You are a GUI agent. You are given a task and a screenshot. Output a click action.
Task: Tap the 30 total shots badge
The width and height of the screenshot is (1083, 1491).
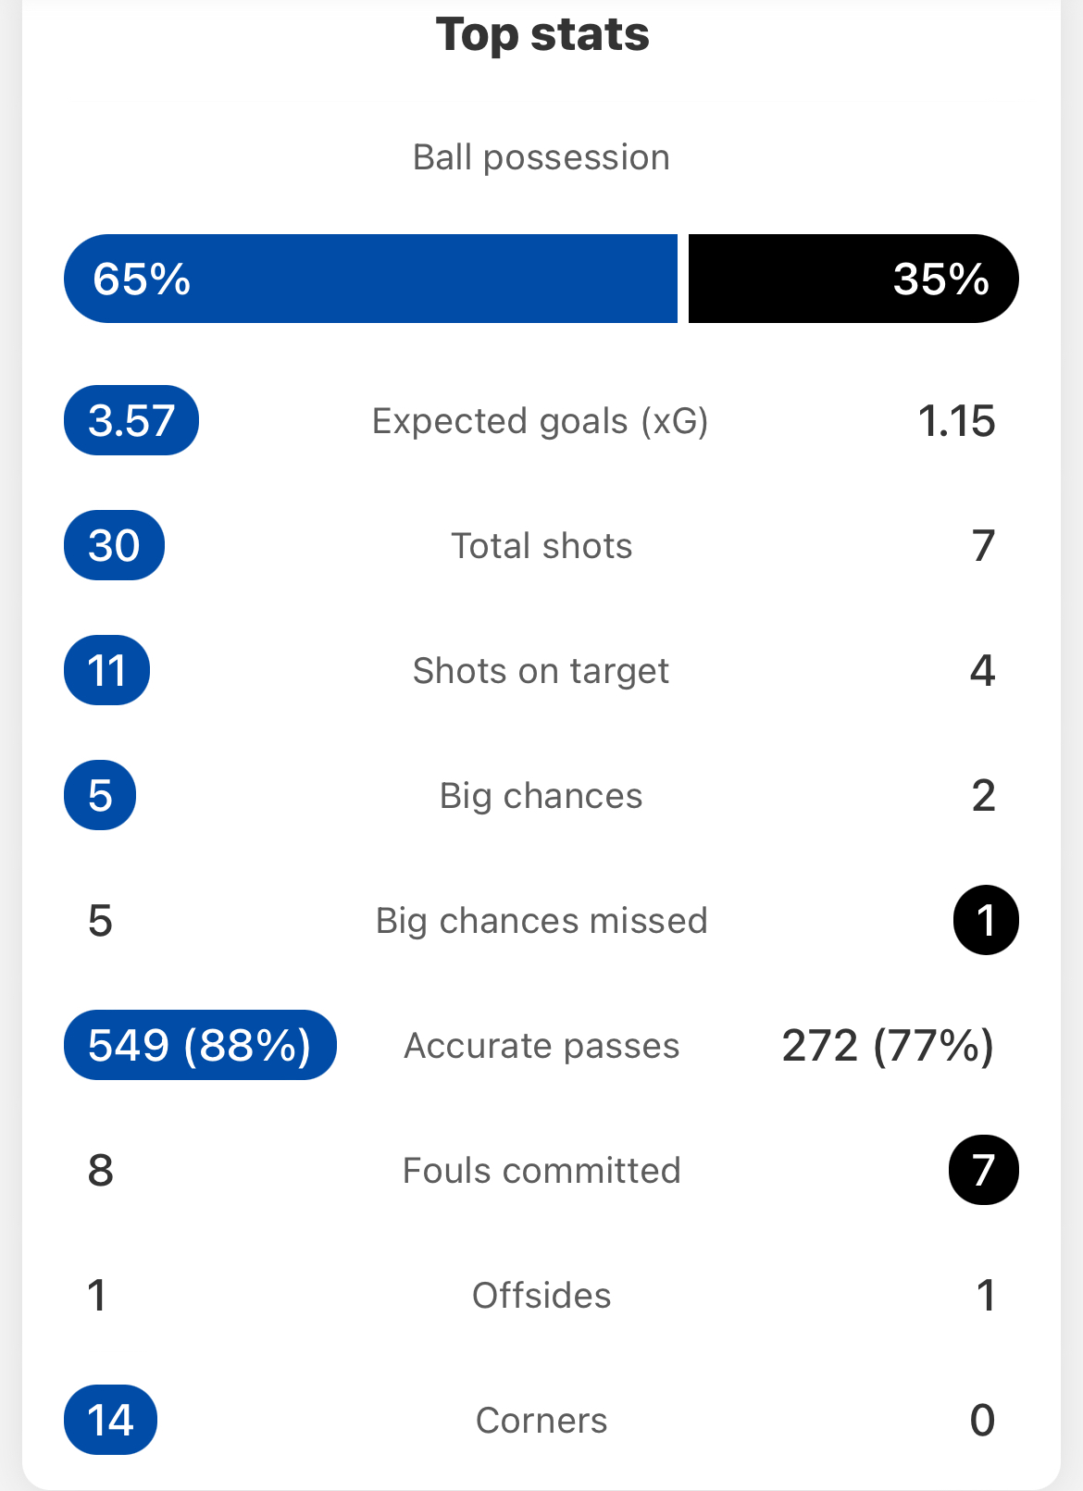point(114,545)
